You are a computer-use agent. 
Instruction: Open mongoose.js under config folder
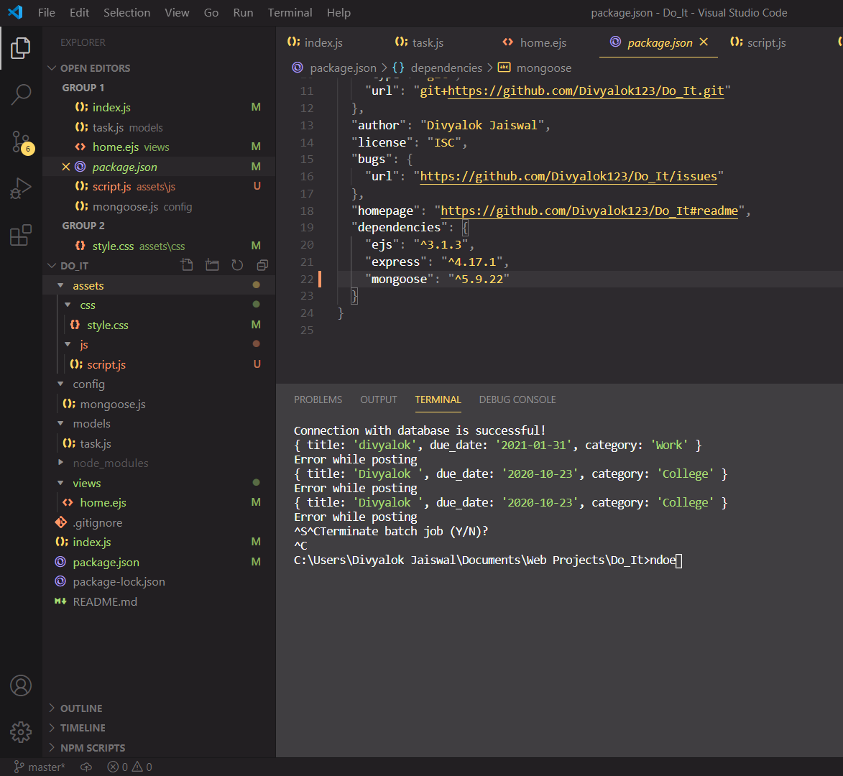pyautogui.click(x=113, y=404)
